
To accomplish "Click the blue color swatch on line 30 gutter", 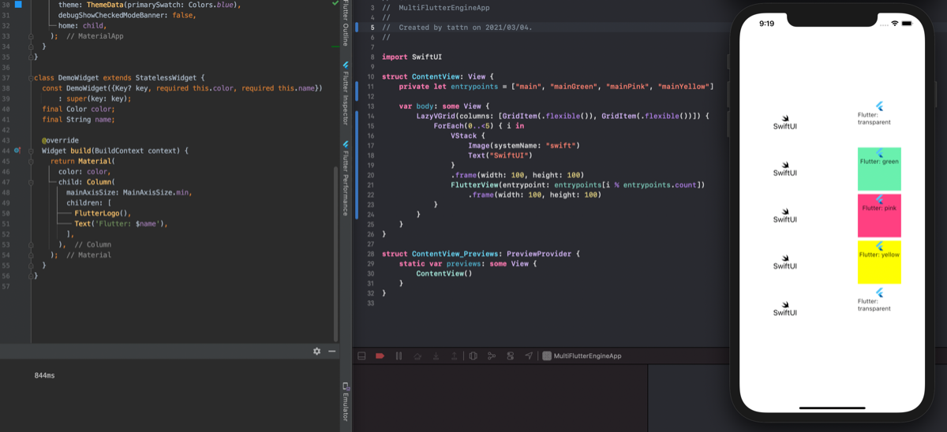I will [19, 5].
